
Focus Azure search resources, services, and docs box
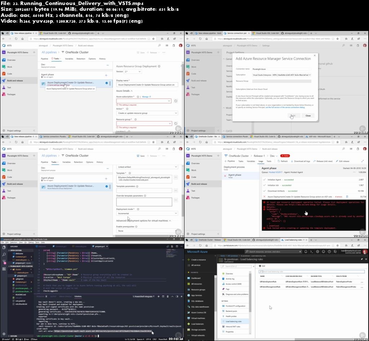274,251
